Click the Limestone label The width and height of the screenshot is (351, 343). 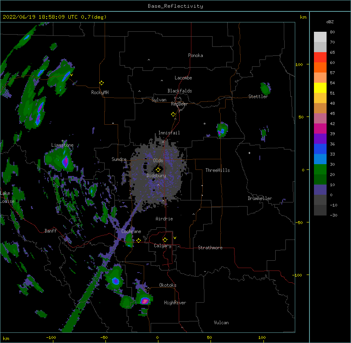[x=62, y=145]
